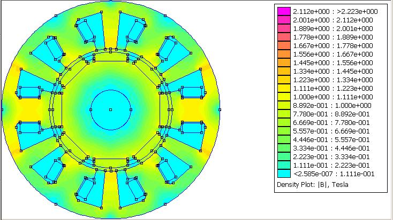Click the node at the rotor shaft center

[x=110, y=109]
